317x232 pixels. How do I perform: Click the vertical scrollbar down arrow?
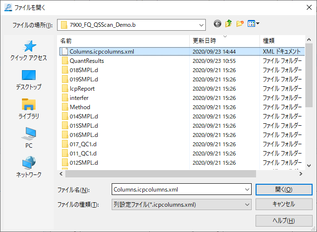(x=309, y=166)
